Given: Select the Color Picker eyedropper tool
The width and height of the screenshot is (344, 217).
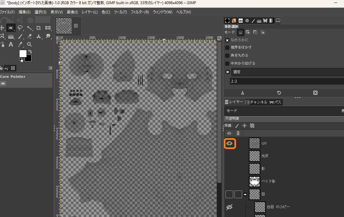Looking at the screenshot, I should pyautogui.click(x=20, y=44).
